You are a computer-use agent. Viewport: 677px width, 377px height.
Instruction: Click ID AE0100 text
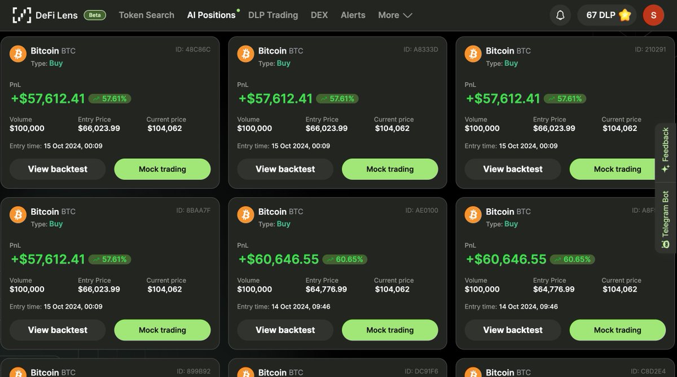pyautogui.click(x=421, y=211)
